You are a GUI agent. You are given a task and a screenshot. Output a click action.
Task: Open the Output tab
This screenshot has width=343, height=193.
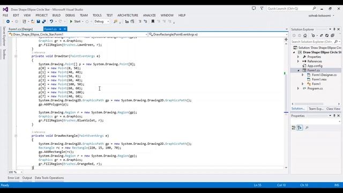27,178
